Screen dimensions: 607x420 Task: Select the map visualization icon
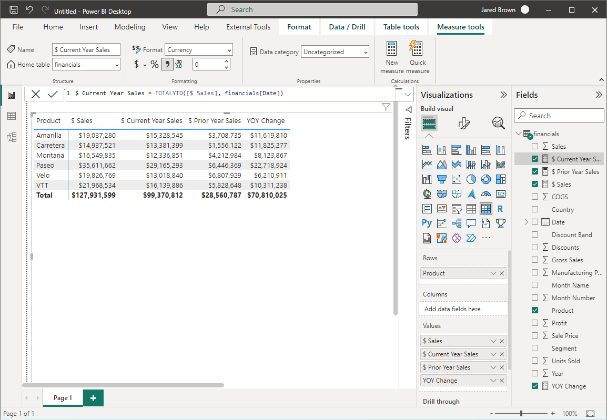[427, 193]
